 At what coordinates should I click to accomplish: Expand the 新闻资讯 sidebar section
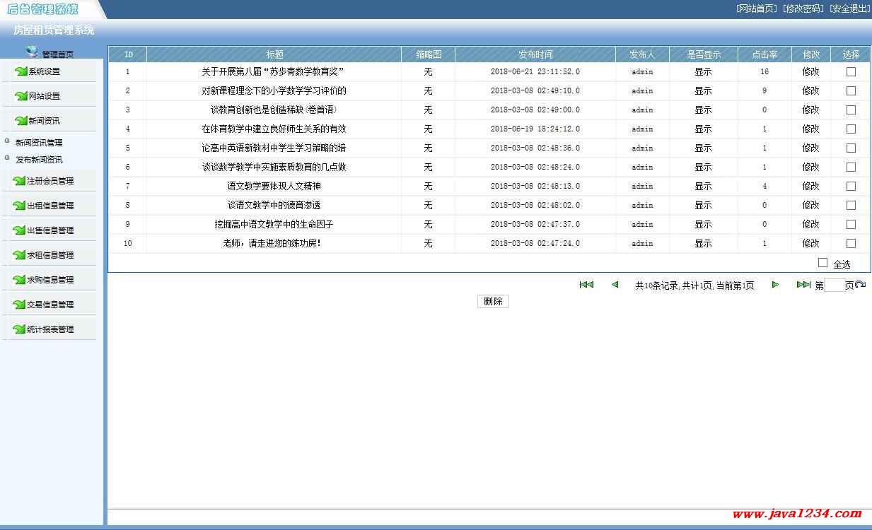click(44, 121)
